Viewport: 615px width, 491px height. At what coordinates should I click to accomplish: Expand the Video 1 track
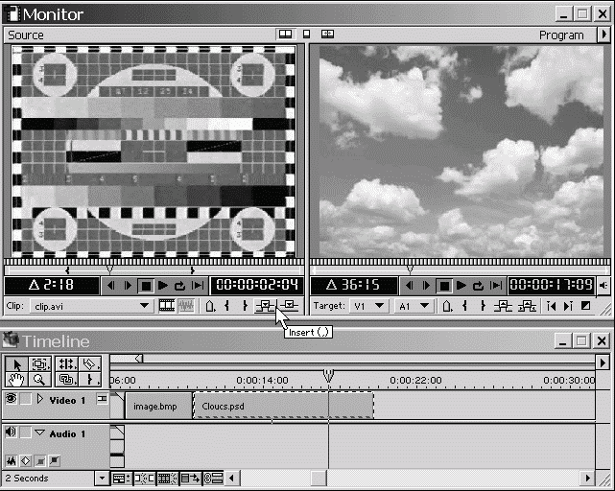tap(39, 399)
